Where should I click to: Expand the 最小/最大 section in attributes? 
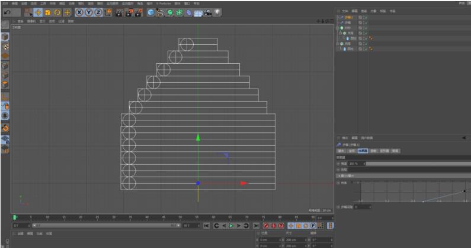point(338,175)
